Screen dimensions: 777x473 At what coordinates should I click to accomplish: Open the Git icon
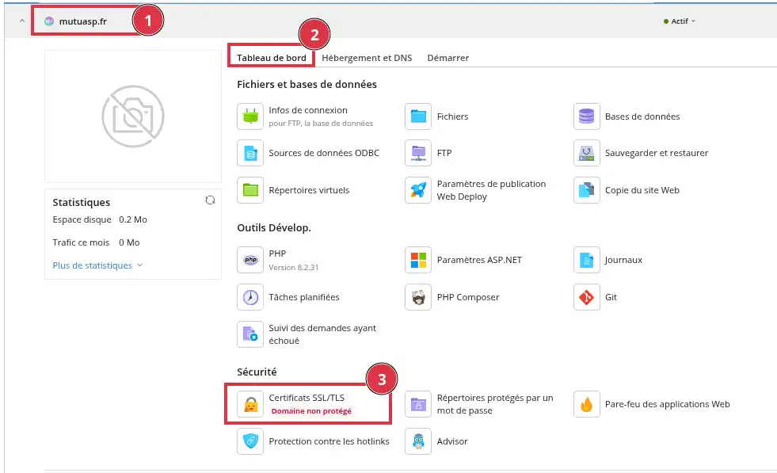tap(587, 297)
